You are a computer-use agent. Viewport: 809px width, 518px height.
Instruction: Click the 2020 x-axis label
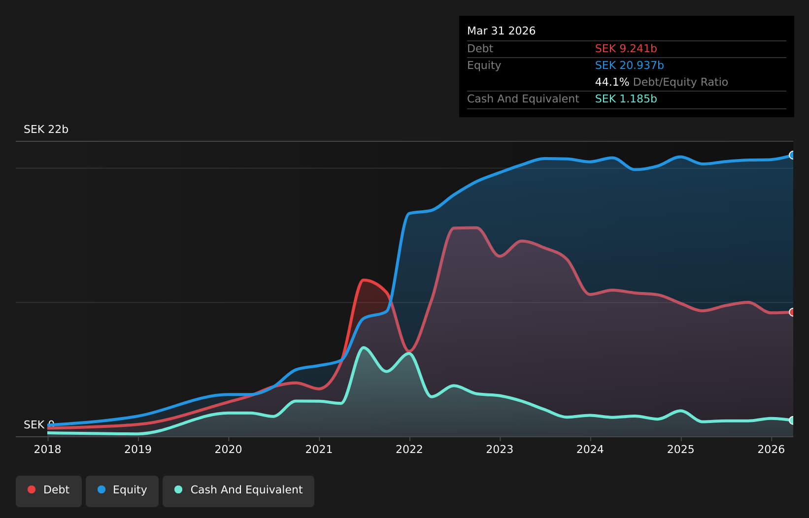click(229, 449)
